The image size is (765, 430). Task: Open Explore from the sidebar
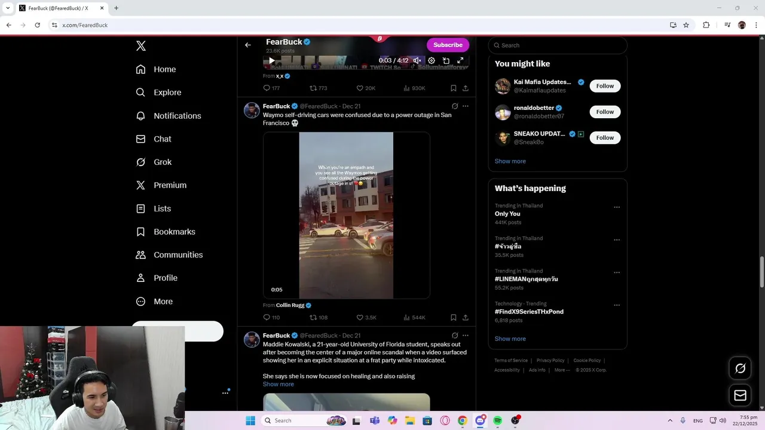coord(158,93)
